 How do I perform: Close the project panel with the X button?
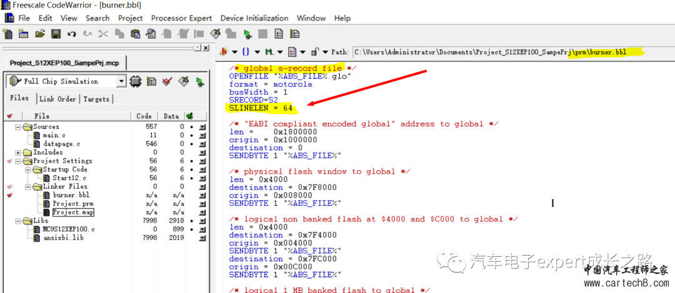tap(206, 47)
